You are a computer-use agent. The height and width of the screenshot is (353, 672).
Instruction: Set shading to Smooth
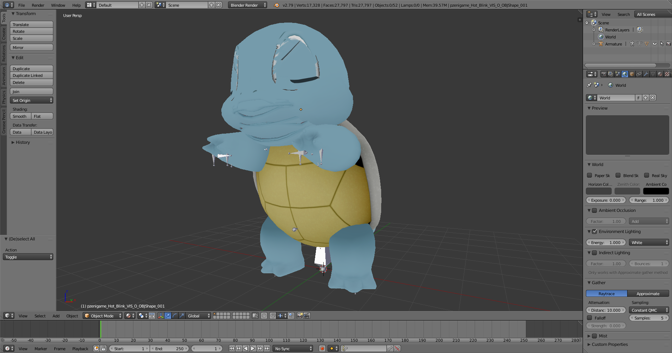[21, 116]
